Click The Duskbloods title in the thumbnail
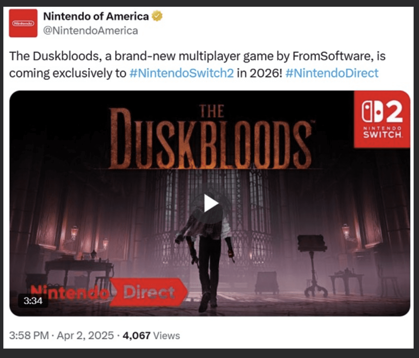The width and height of the screenshot is (419, 358). point(211,137)
